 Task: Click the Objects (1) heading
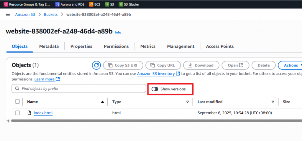coord(25,65)
